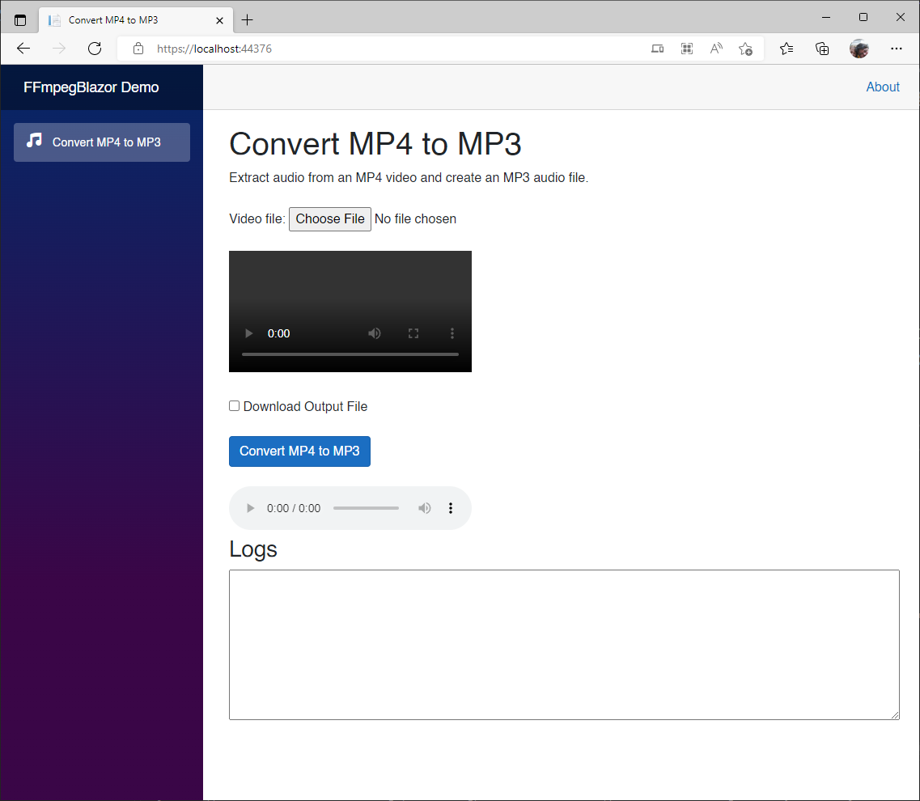Select Convert MP4 to MP3 sidebar item

[101, 142]
